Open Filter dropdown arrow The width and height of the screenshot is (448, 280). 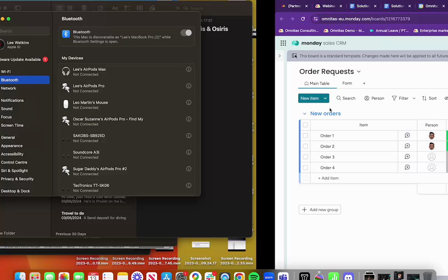(414, 98)
